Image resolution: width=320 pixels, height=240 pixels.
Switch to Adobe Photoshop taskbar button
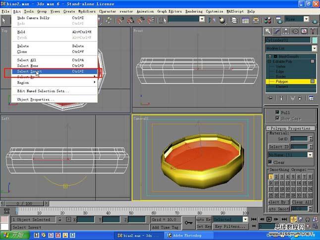pos(189,236)
